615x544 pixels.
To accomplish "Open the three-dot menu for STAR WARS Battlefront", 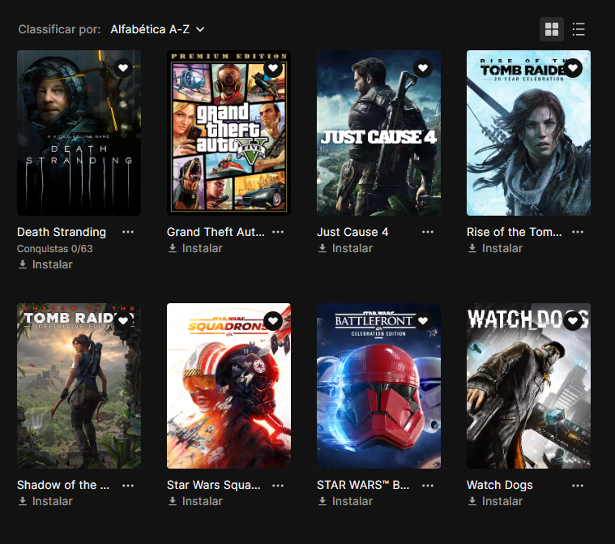I will point(428,486).
